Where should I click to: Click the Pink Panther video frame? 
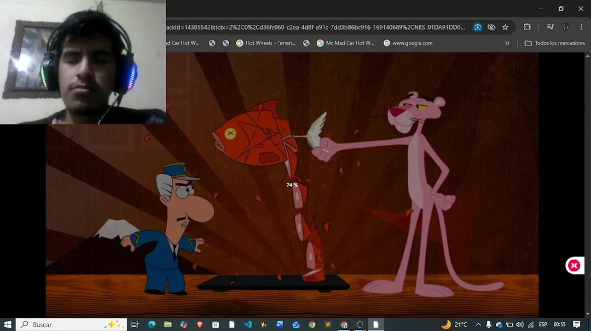[292, 184]
